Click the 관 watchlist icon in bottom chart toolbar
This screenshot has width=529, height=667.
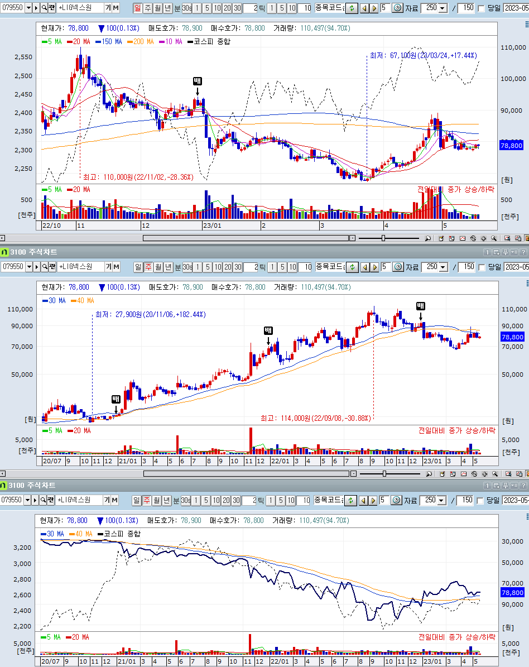[x=51, y=500]
